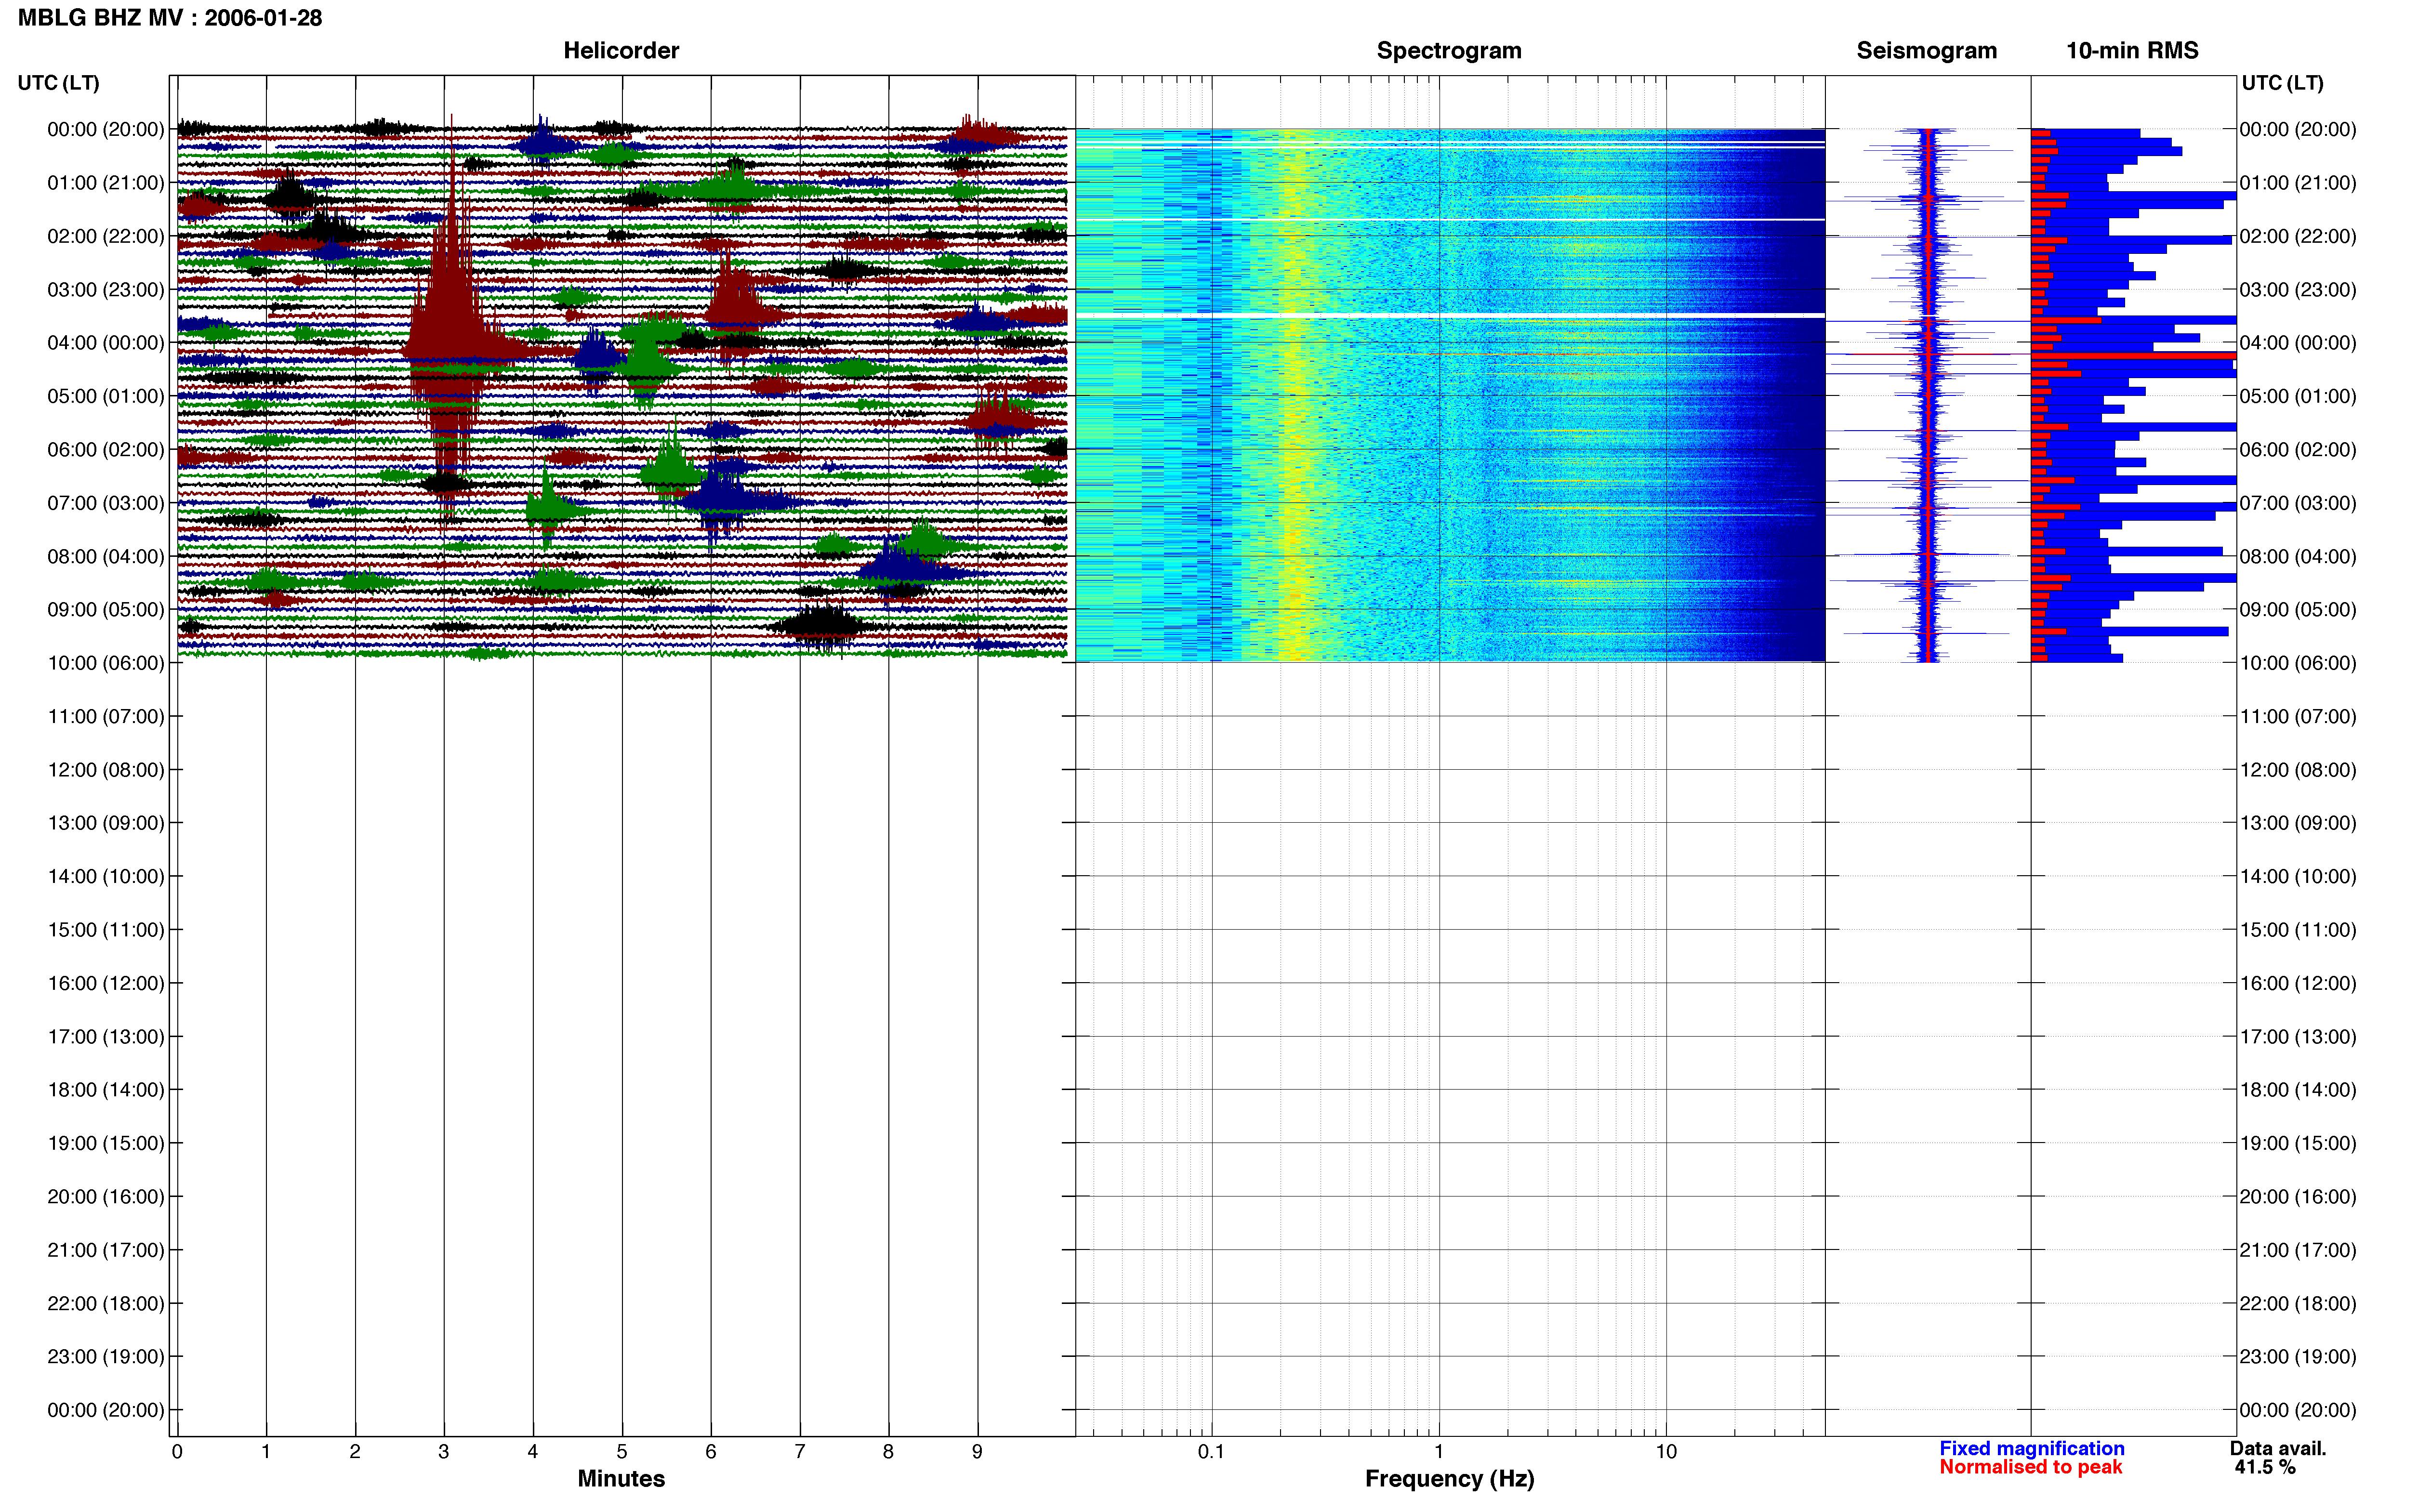This screenshot has height=1512, width=2418.
Task: Click the right 'UTC (LT)' axis label
Action: click(x=2282, y=83)
